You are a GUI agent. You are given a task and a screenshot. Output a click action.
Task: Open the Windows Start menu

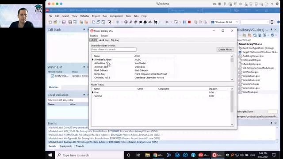(x=50, y=155)
